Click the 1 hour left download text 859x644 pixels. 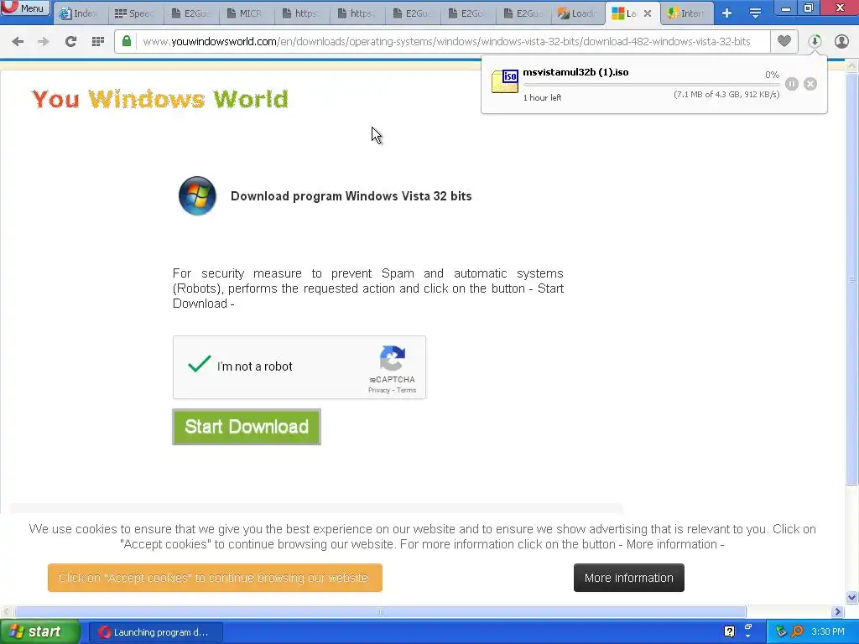[542, 97]
